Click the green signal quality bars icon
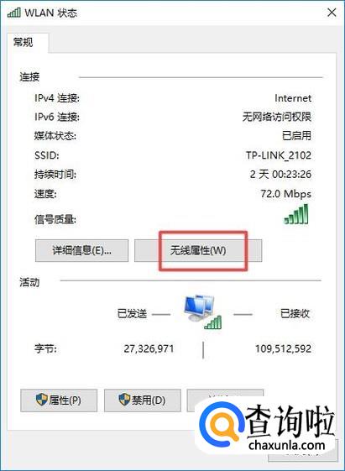Image resolution: width=345 pixels, height=471 pixels. pos(296,214)
